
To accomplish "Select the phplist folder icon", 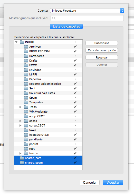I will (26, 144).
